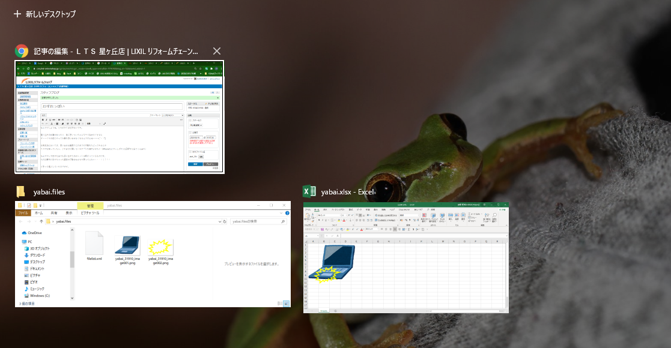The height and width of the screenshot is (348, 671).
Task: Open the ピクチャ ツール ribbon tab
Action: (90, 213)
